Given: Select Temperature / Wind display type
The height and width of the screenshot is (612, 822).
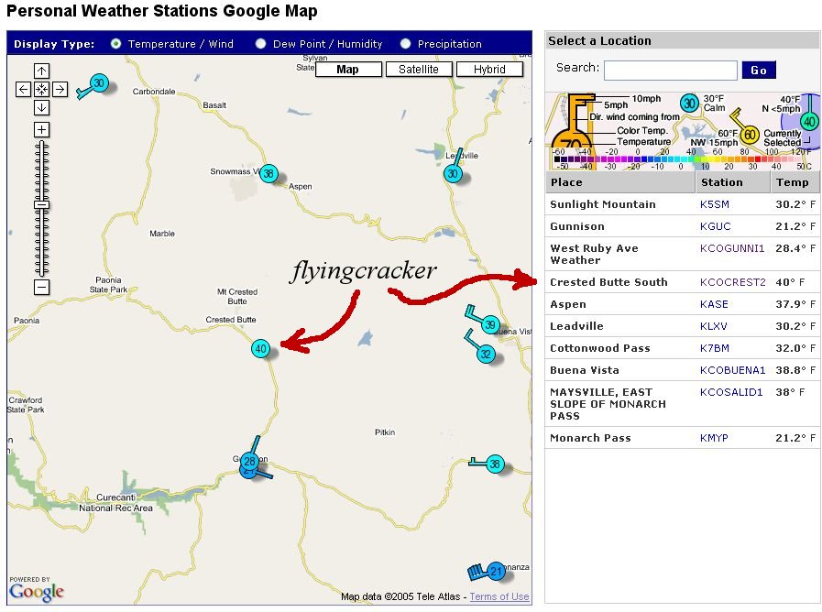Looking at the screenshot, I should 115,44.
